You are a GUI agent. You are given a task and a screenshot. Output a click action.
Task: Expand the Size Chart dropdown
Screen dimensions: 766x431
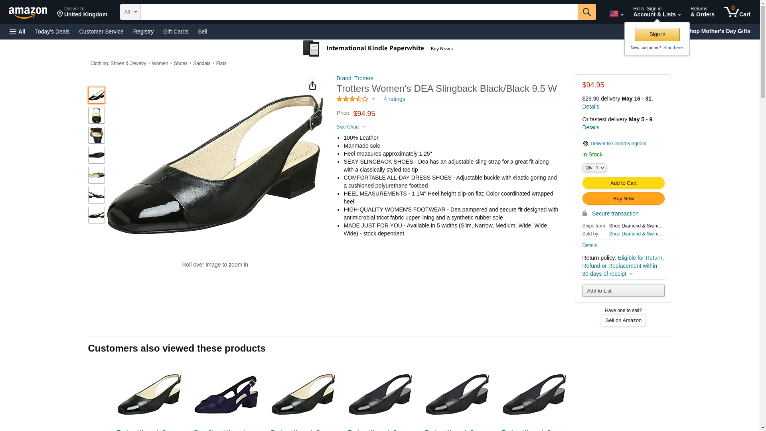point(351,127)
